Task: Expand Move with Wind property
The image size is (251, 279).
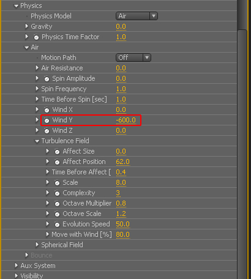Action: pyautogui.click(x=47, y=234)
